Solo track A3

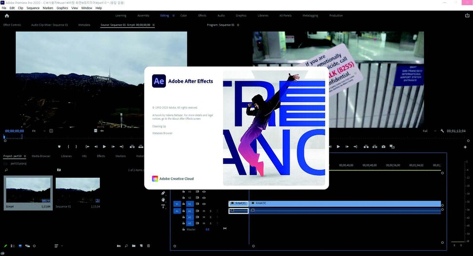[x=211, y=223]
